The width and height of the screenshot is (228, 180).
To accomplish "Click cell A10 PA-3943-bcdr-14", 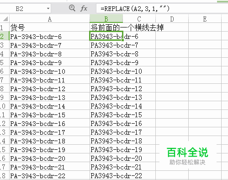I will tap(49, 106).
